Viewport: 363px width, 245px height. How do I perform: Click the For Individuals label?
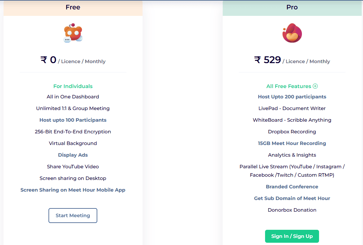pos(73,86)
